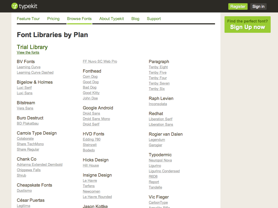Open the Learning Curve Dashed font

click(35, 73)
